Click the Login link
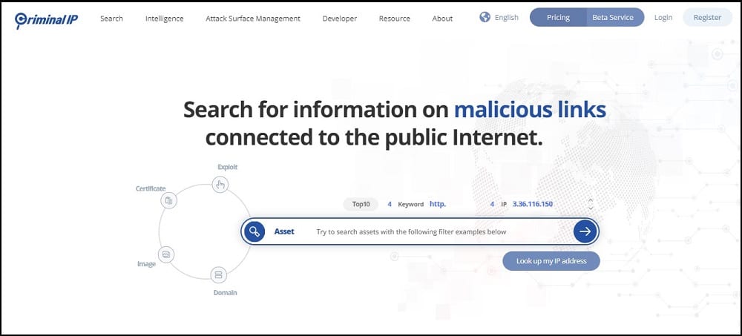 [x=663, y=18]
